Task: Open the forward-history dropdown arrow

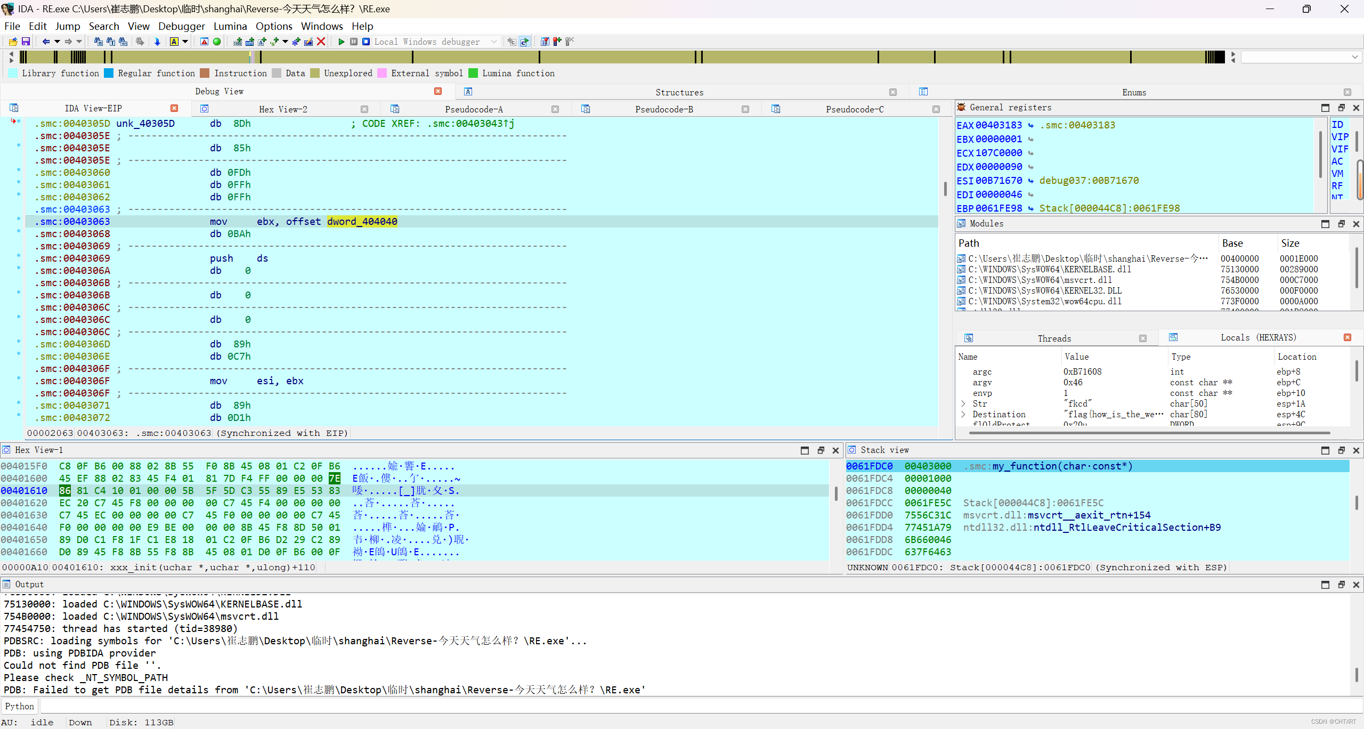Action: [x=79, y=42]
